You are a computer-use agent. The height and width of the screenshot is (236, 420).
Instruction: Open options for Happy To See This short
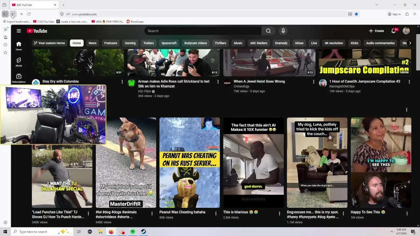coord(407,213)
